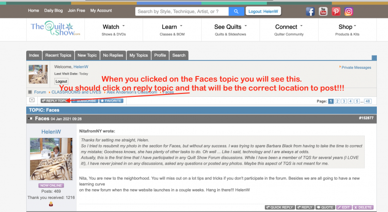
Task: Open the YouTube channel icon
Action: [x=323, y=11]
